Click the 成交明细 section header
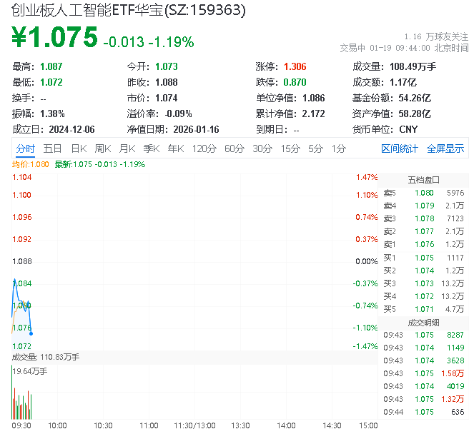 [423, 322]
